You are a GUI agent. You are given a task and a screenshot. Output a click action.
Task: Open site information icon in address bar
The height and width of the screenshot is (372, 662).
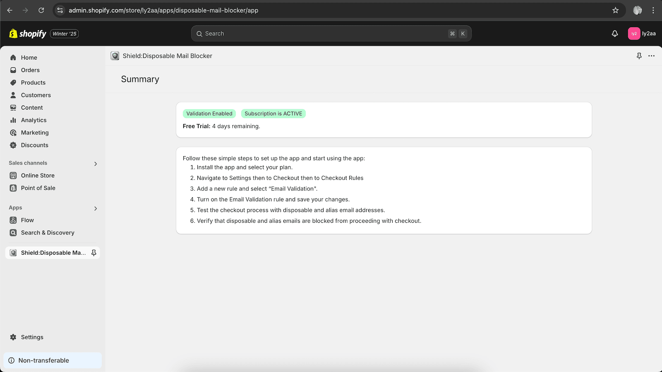point(60,10)
